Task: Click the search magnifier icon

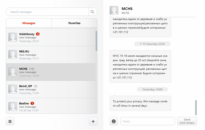Action: 93,12
